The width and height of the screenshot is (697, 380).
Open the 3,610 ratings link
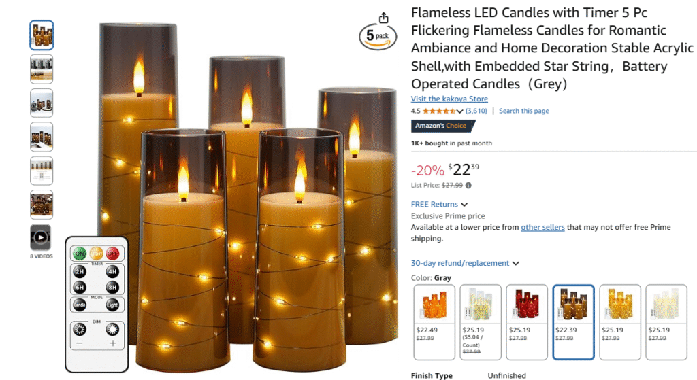(x=476, y=111)
